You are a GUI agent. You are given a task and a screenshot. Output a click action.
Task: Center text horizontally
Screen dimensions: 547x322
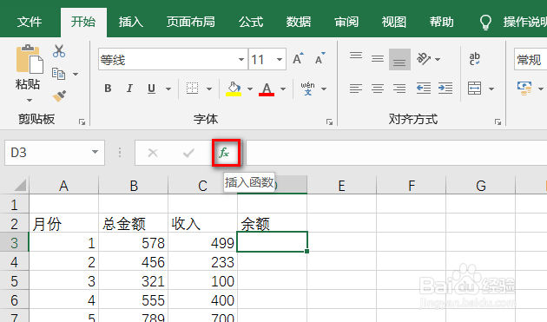pos(378,89)
